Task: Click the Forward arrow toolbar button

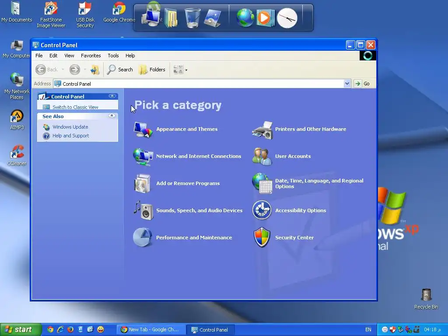Action: pyautogui.click(x=74, y=70)
